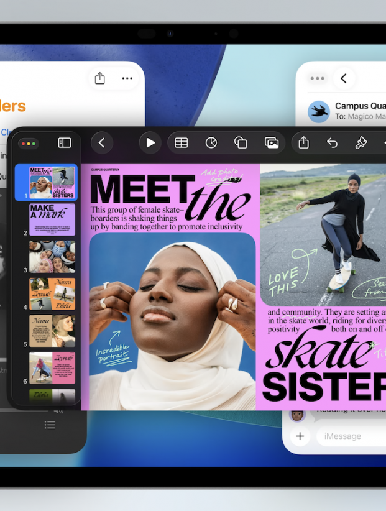Select slide 3 thumbnail with group faces
The image size is (386, 511).
(52, 257)
